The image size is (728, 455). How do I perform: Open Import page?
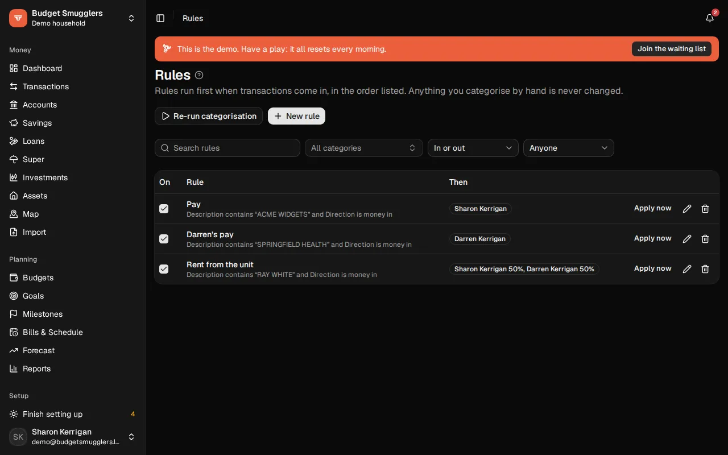tap(73, 232)
